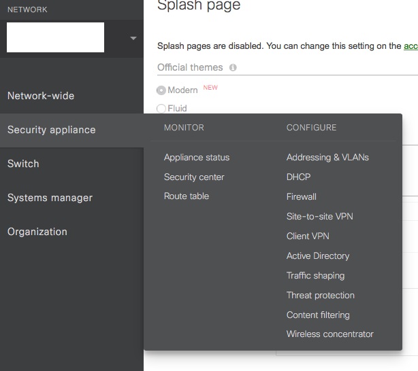Open Network-wide in the sidebar
This screenshot has width=418, height=371.
pyautogui.click(x=41, y=96)
